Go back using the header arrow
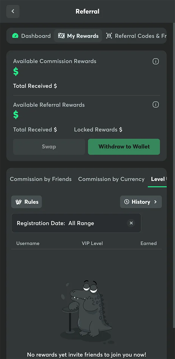 13,11
